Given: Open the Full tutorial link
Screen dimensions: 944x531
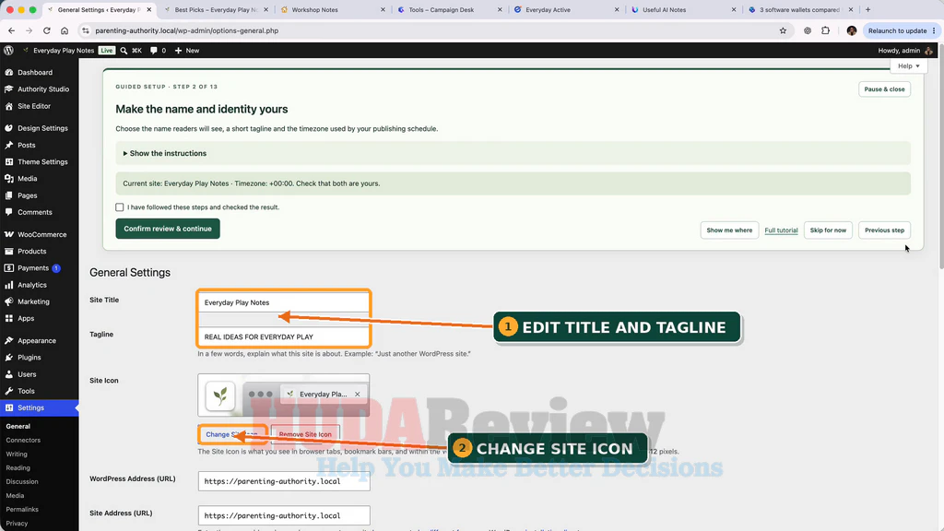Looking at the screenshot, I should click(x=781, y=230).
